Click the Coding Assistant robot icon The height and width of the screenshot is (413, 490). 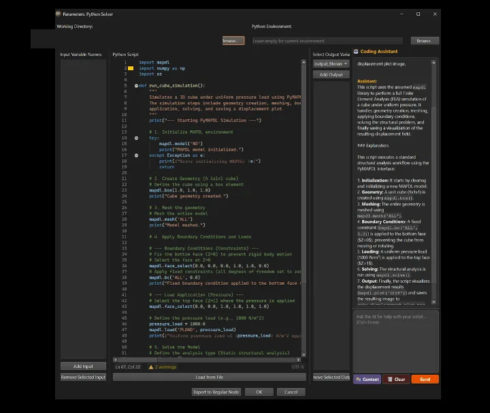click(x=356, y=52)
